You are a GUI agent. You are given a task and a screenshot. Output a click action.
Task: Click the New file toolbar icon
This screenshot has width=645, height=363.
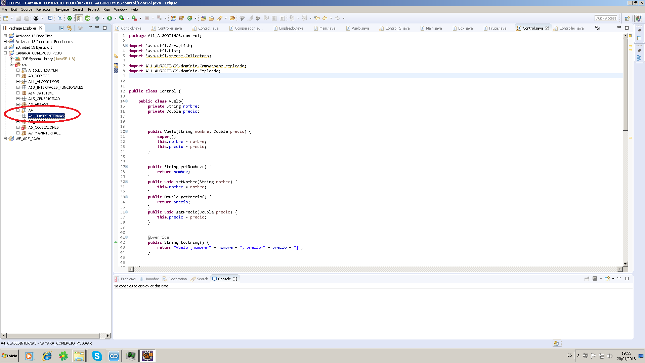6,18
